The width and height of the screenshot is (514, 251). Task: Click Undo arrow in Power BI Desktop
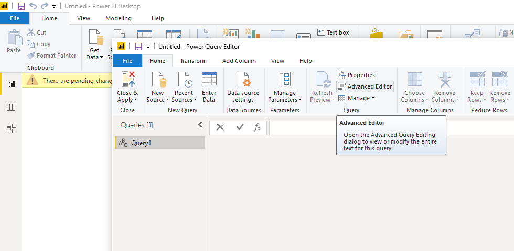coord(33,6)
